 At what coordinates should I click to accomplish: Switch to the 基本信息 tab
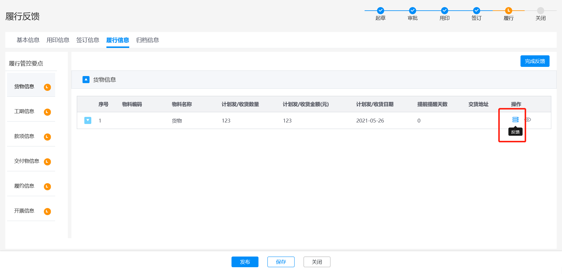point(28,40)
